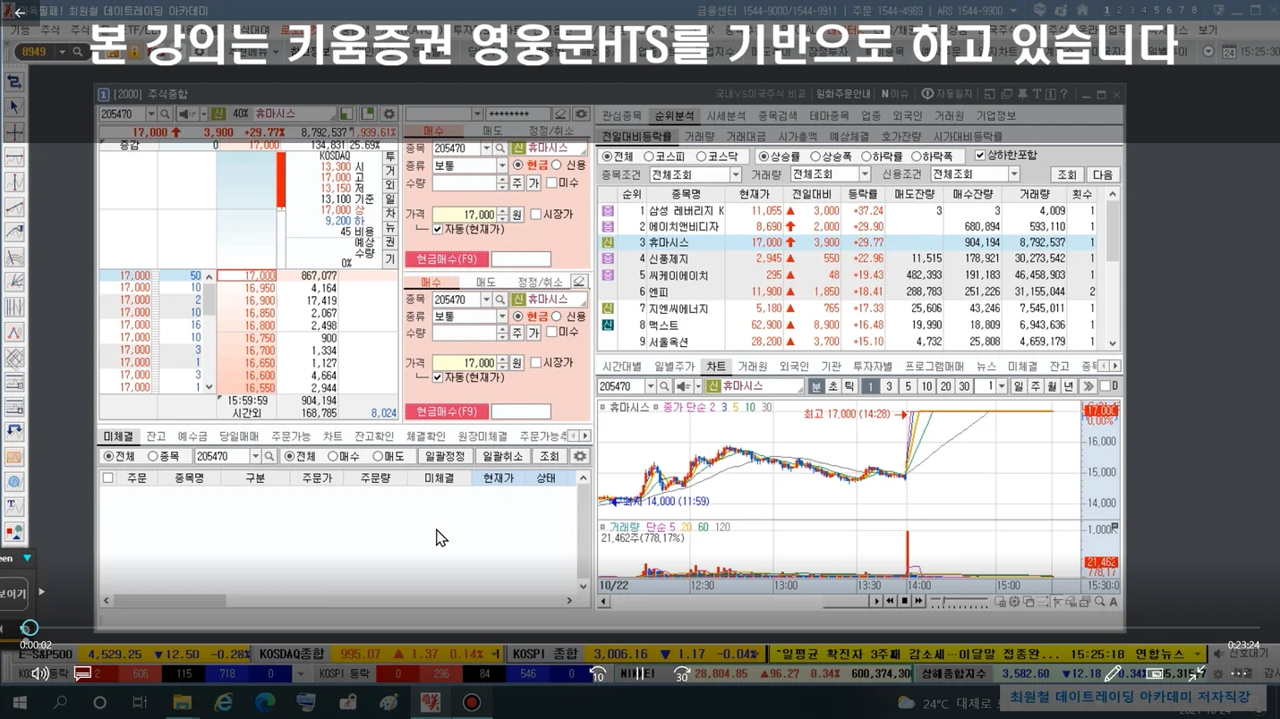Image resolution: width=1280 pixels, height=719 pixels.
Task: Open chart stock code 205470 dropdown arrow
Action: [650, 386]
